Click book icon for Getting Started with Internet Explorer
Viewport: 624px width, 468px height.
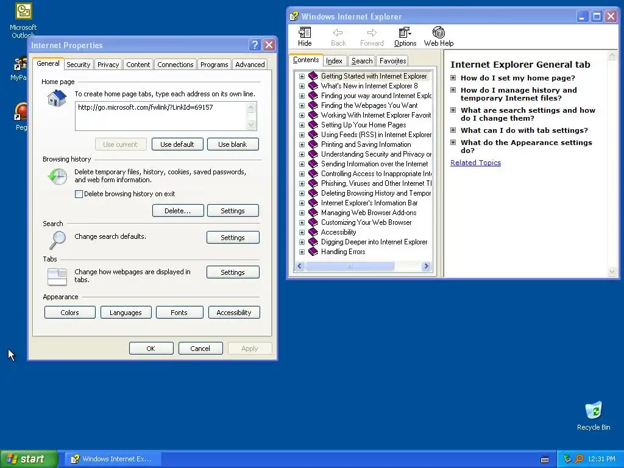[x=313, y=76]
